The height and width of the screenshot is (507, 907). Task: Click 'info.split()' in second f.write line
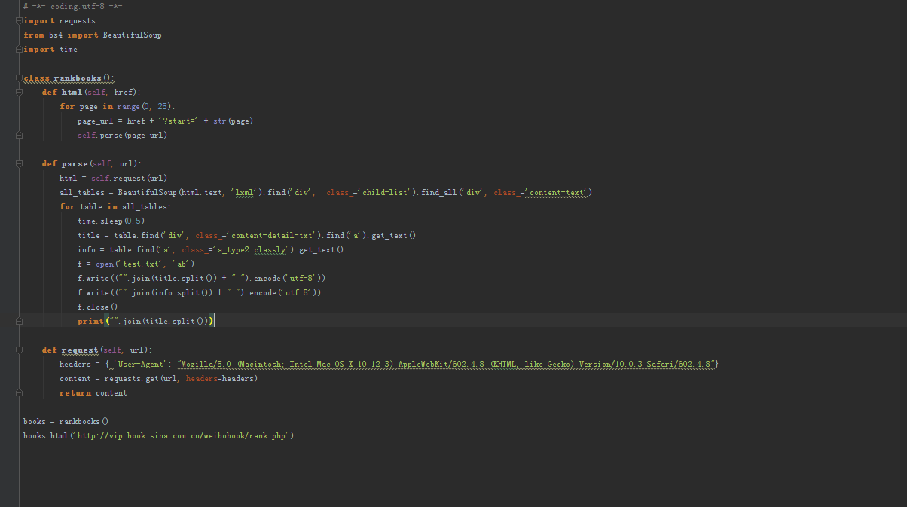(179, 292)
